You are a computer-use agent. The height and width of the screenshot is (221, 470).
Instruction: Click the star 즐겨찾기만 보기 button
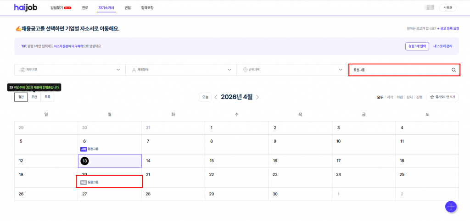[442, 97]
